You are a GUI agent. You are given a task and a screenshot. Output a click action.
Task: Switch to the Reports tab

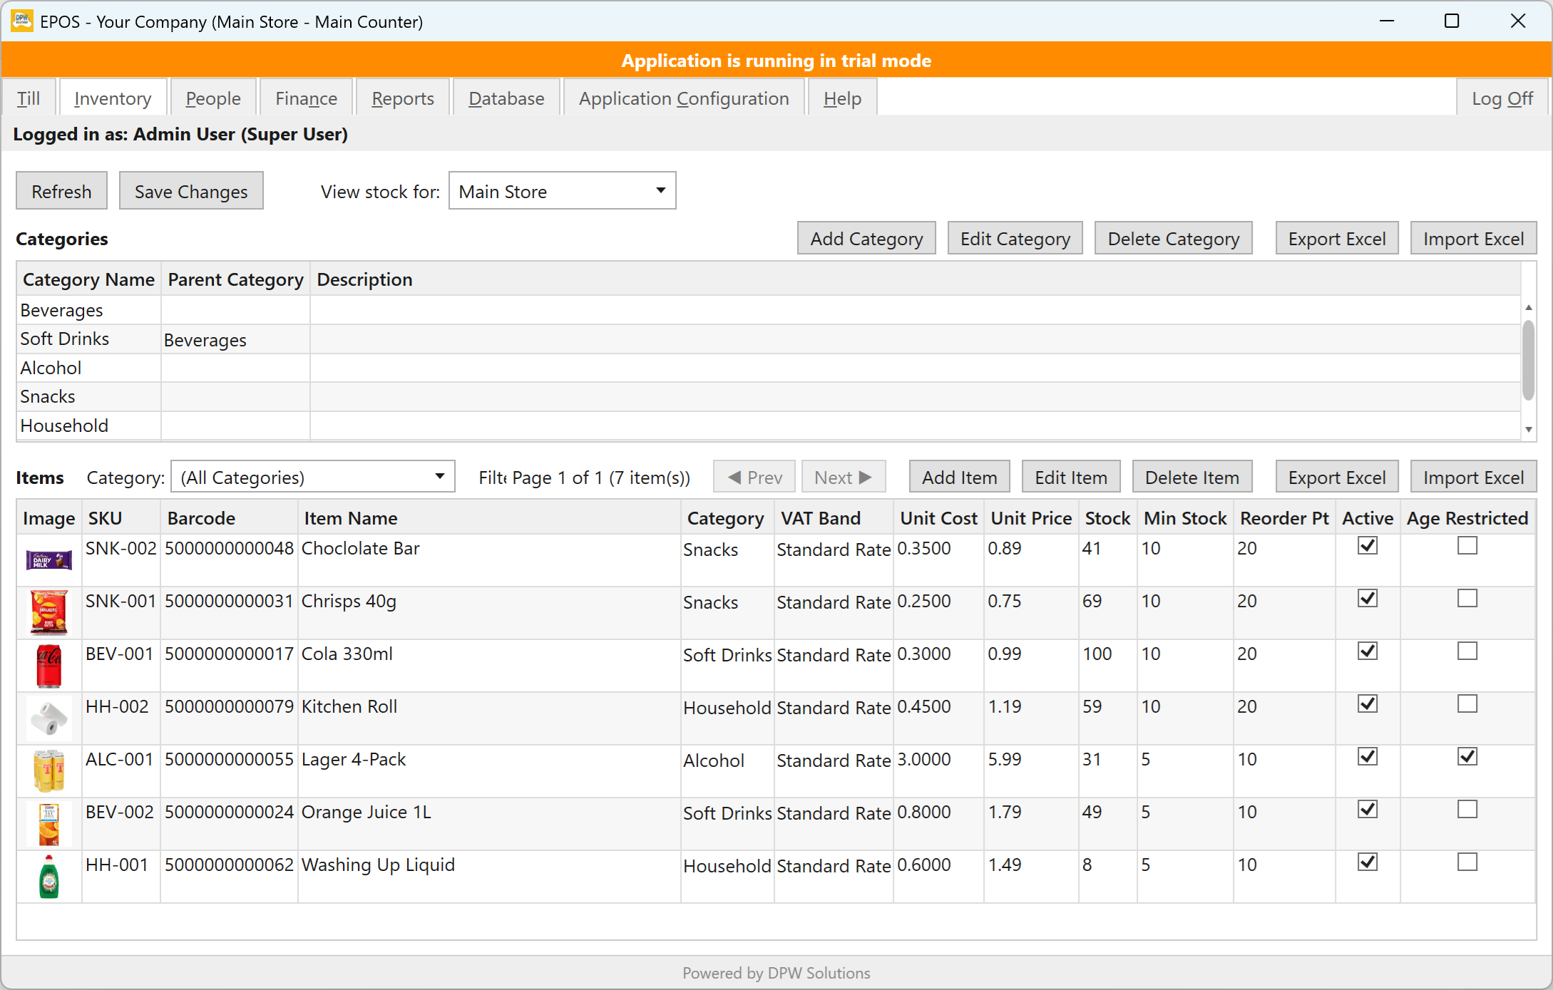pos(402,98)
